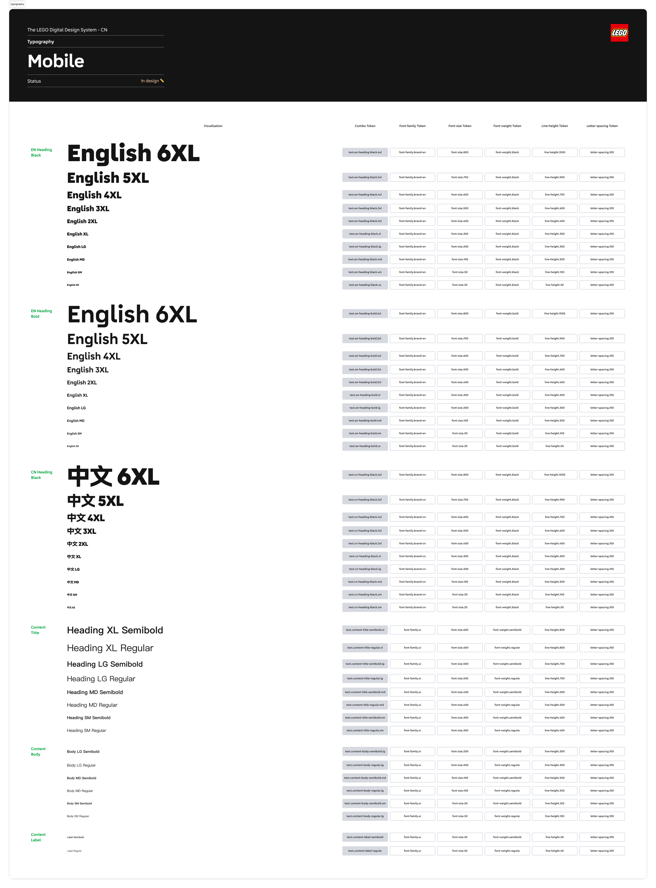Click the pencil icon beside In design

pyautogui.click(x=162, y=81)
